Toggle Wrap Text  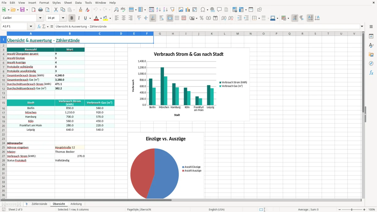161,18
